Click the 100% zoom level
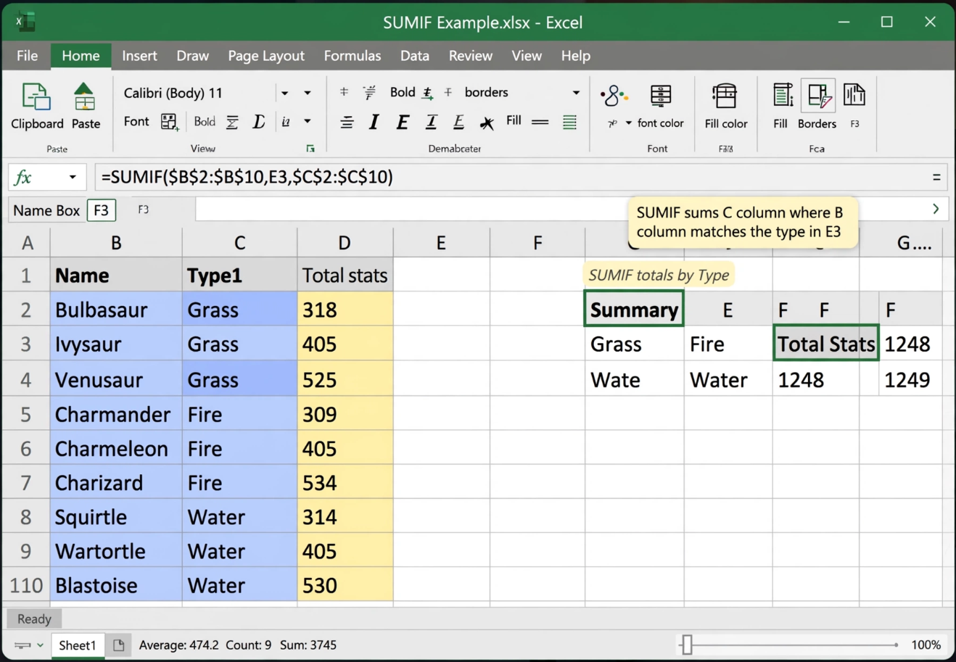Screen dimensions: 956x662 click(926, 645)
